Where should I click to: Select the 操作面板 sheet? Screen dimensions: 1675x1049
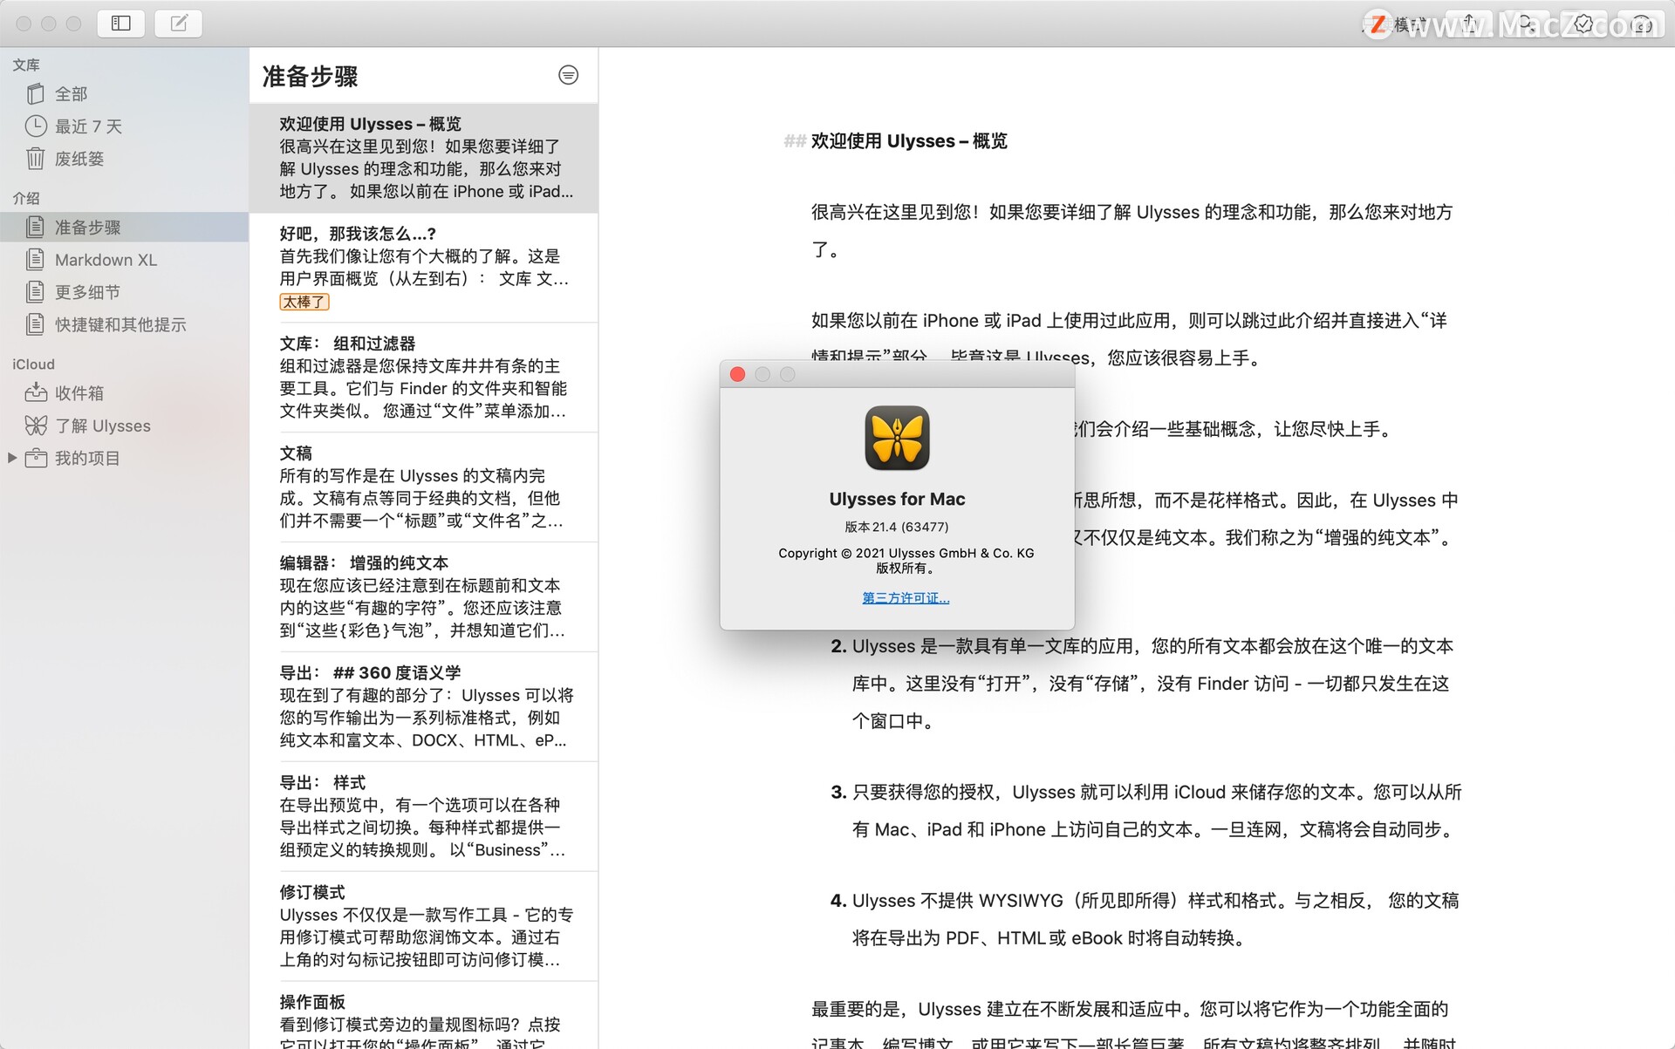tap(424, 1016)
